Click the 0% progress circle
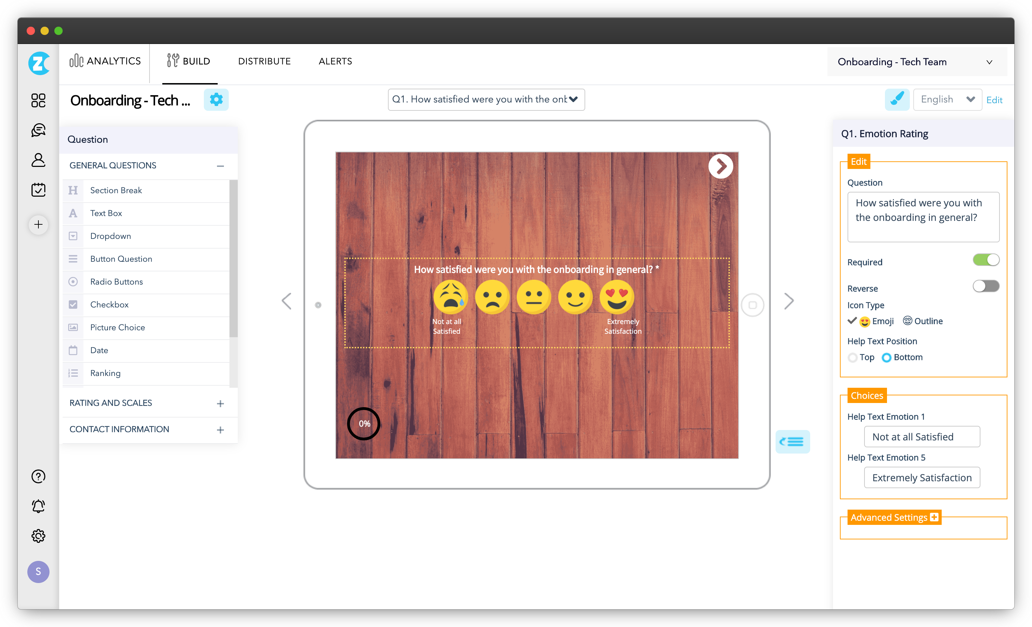Image resolution: width=1032 pixels, height=627 pixels. 363,423
